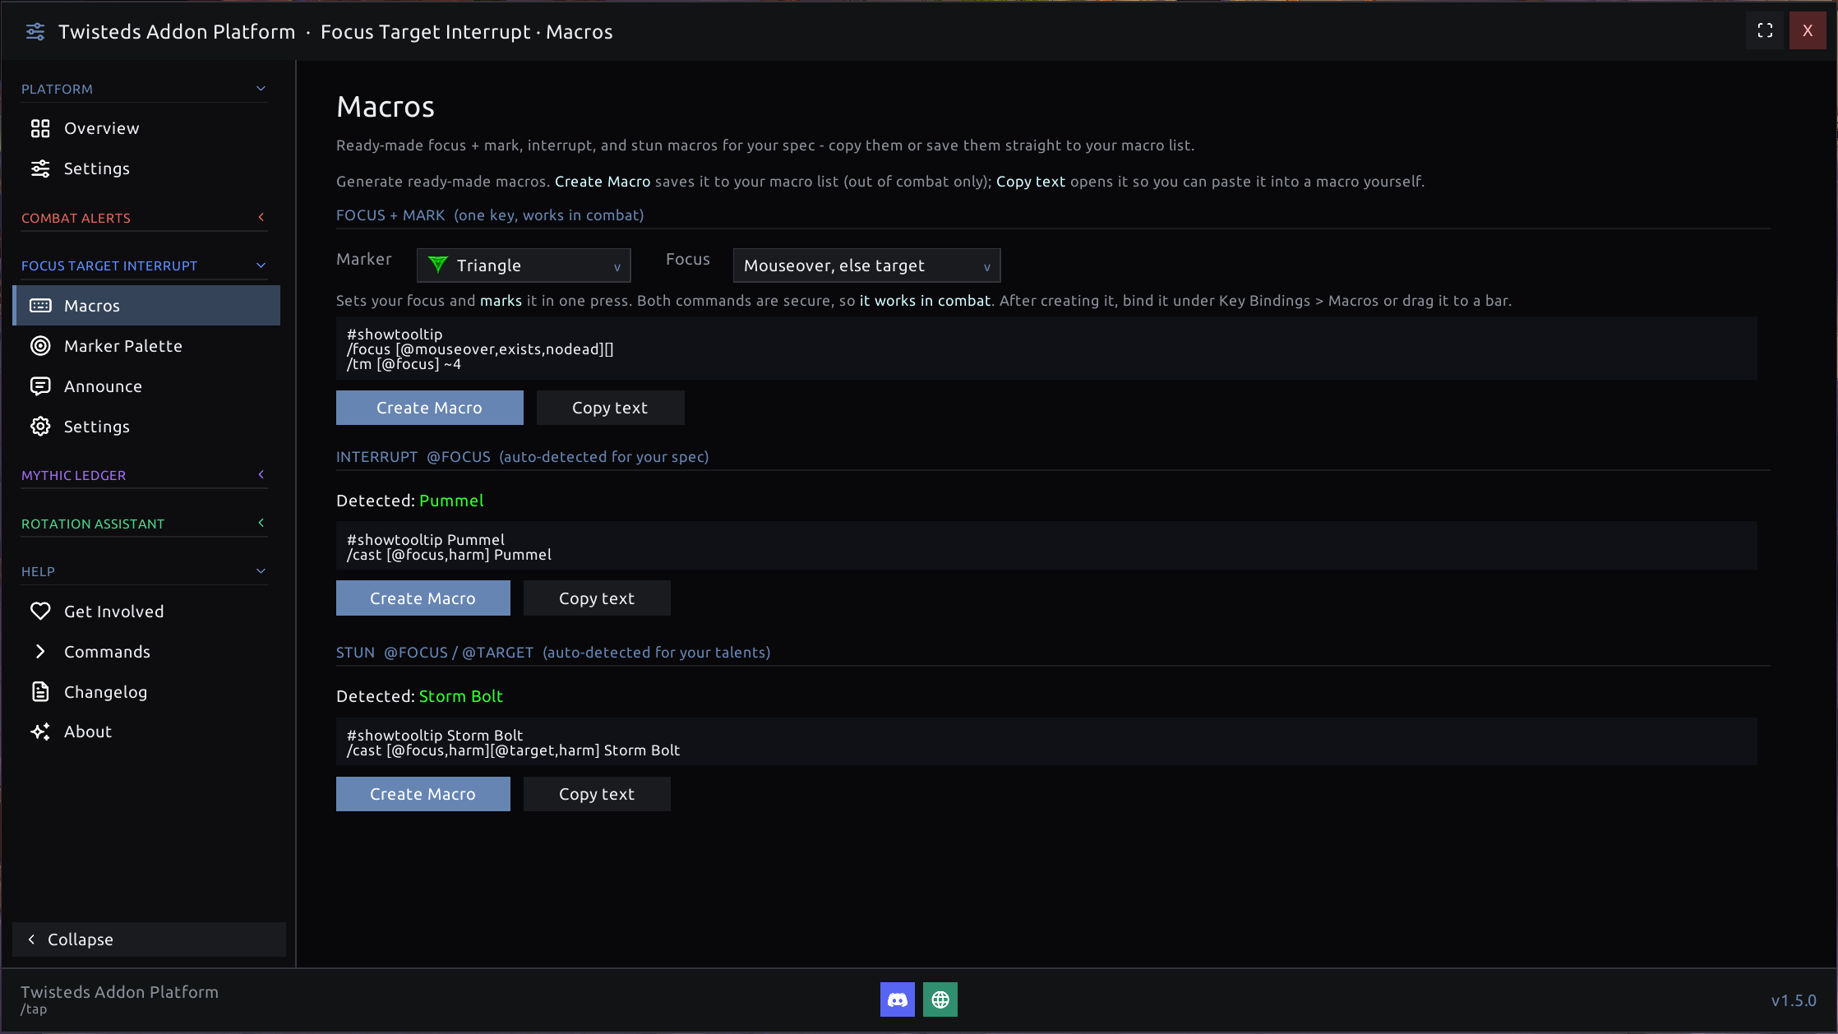1838x1034 pixels.
Task: Click the INTERRUPT @FOCUS section header
Action: click(522, 457)
